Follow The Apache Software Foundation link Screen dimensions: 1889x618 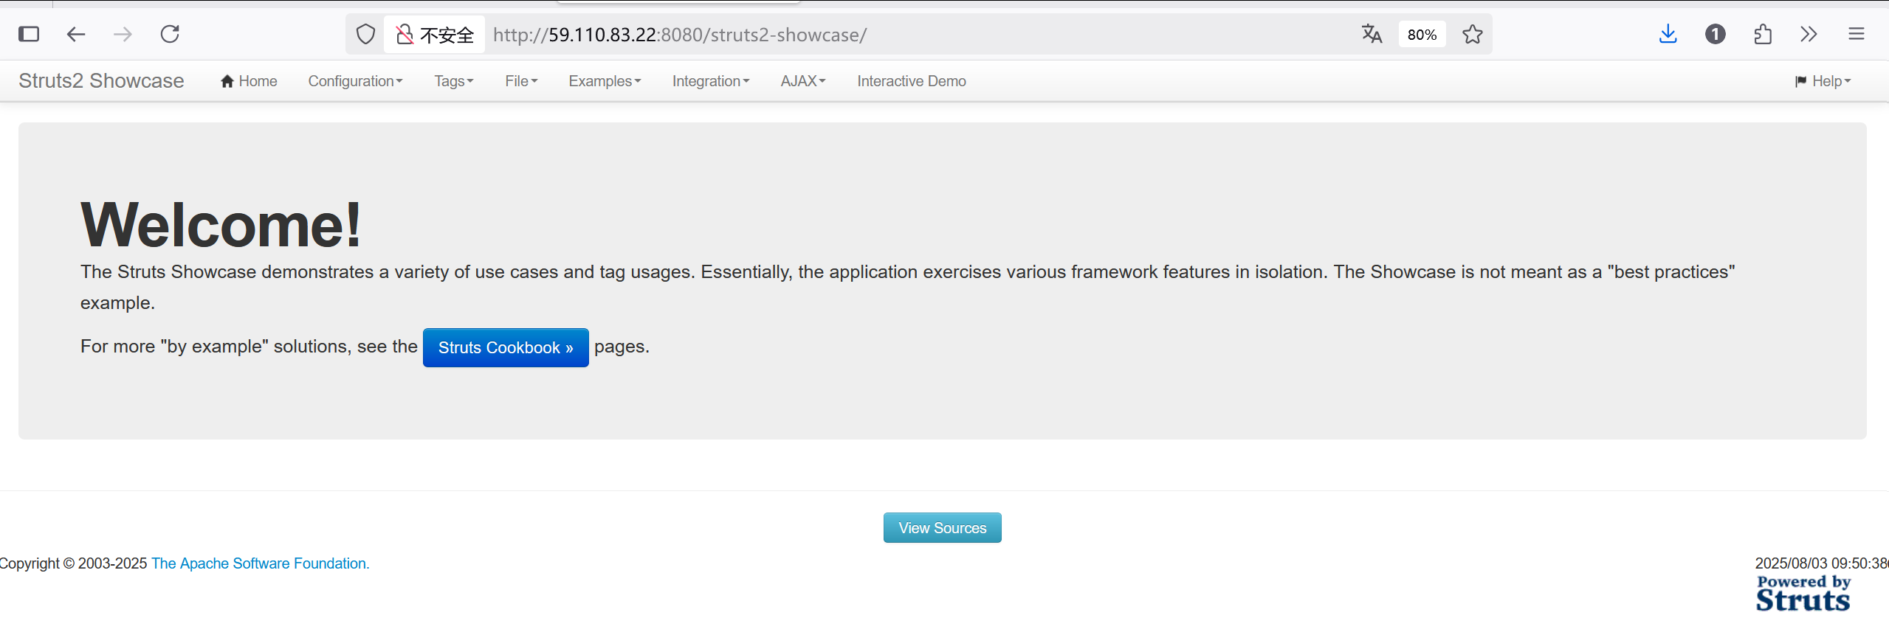260,563
